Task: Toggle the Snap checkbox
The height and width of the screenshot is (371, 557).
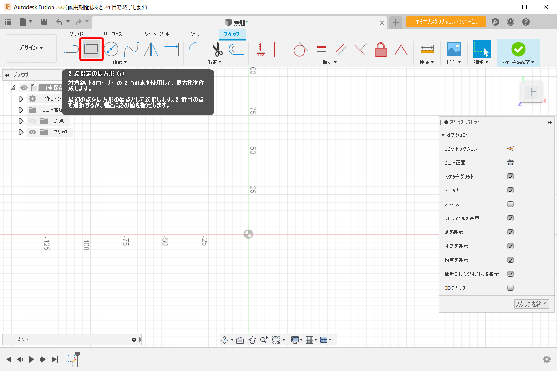Action: click(511, 191)
